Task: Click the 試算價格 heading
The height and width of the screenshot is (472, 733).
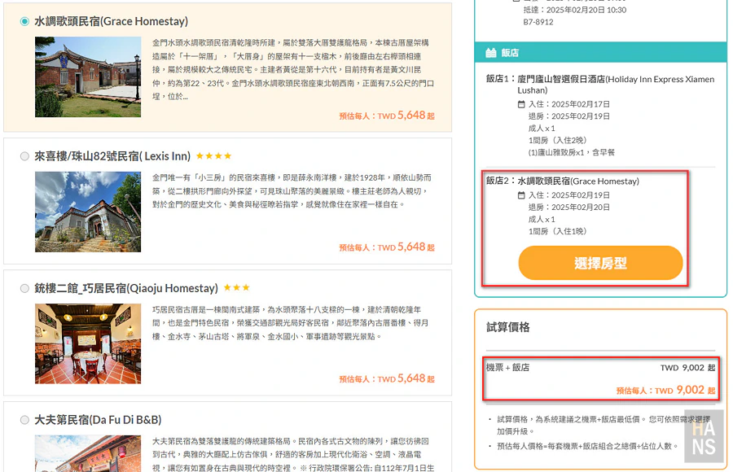Action: pos(507,327)
